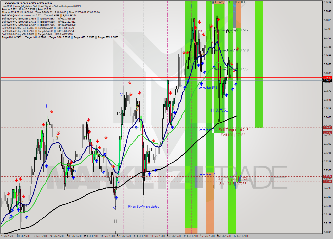This screenshot has width=333, height=239.
Task: Click the '8 Feb 15:00' time axis label
Action: click(24, 236)
